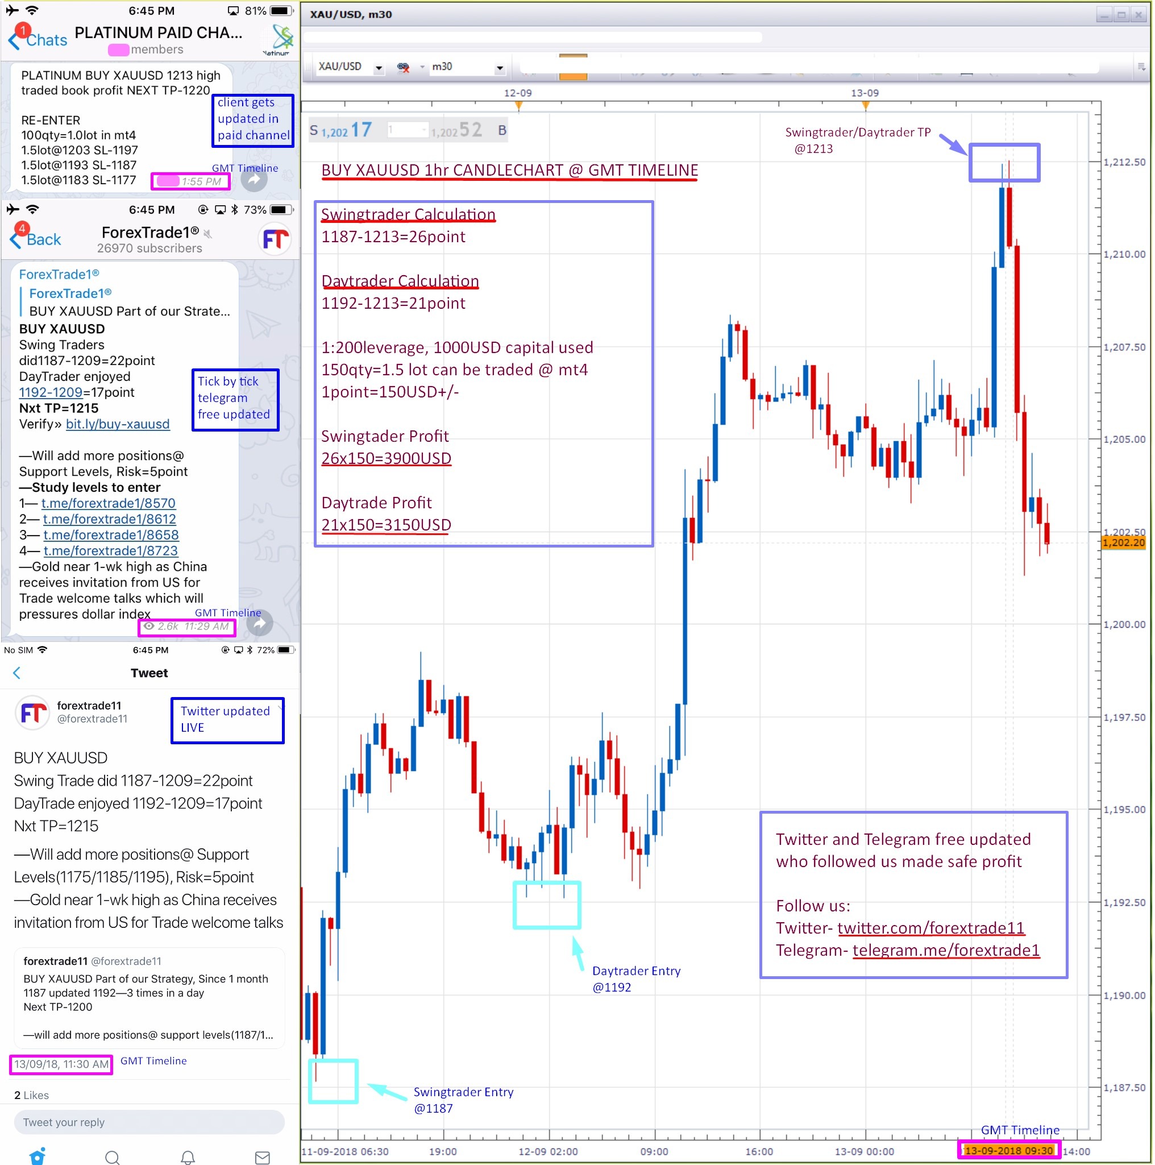Screen dimensions: 1155x1165
Task: Open the quoted tweet about 1 month strategy
Action: [x=149, y=997]
